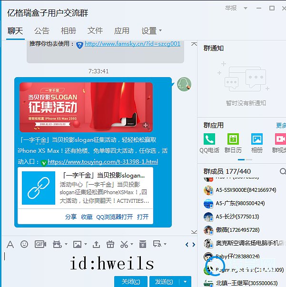Switch to the 相册 tab

coord(69,31)
